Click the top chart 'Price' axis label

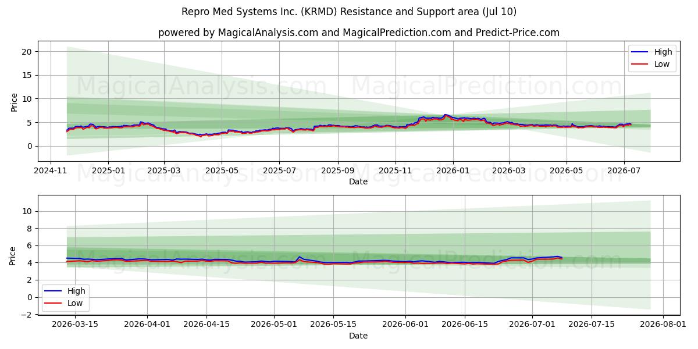tap(14, 101)
